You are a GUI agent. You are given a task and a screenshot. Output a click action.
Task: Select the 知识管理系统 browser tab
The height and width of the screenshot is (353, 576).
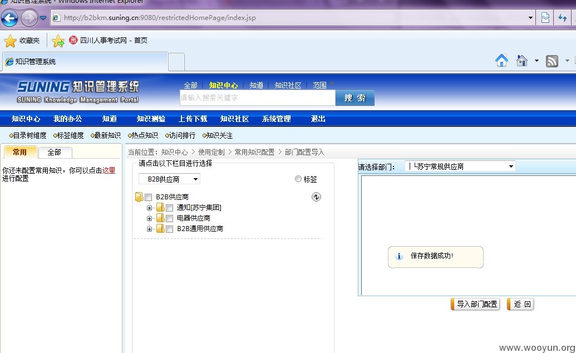tap(85, 61)
